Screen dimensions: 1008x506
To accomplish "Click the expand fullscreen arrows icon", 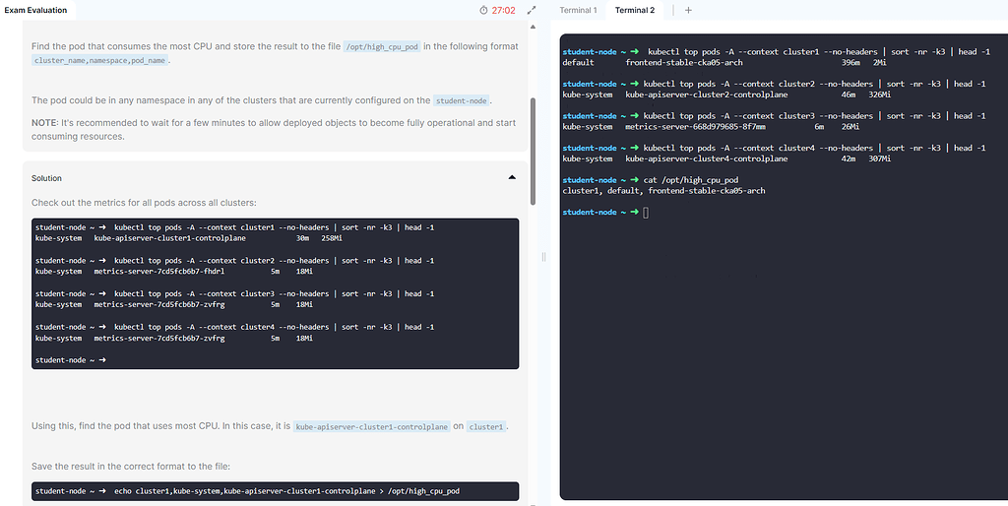I will pos(532,10).
